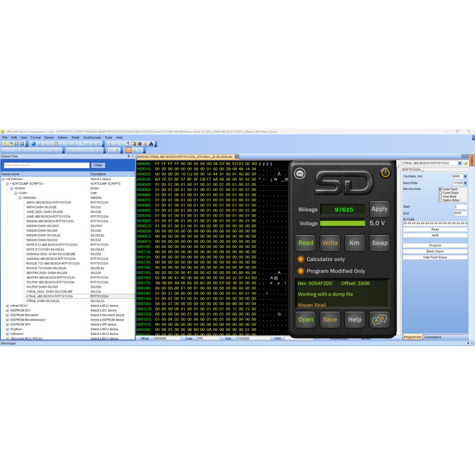Click the translate language icon on SD panel
475x475 pixels.
click(380, 319)
